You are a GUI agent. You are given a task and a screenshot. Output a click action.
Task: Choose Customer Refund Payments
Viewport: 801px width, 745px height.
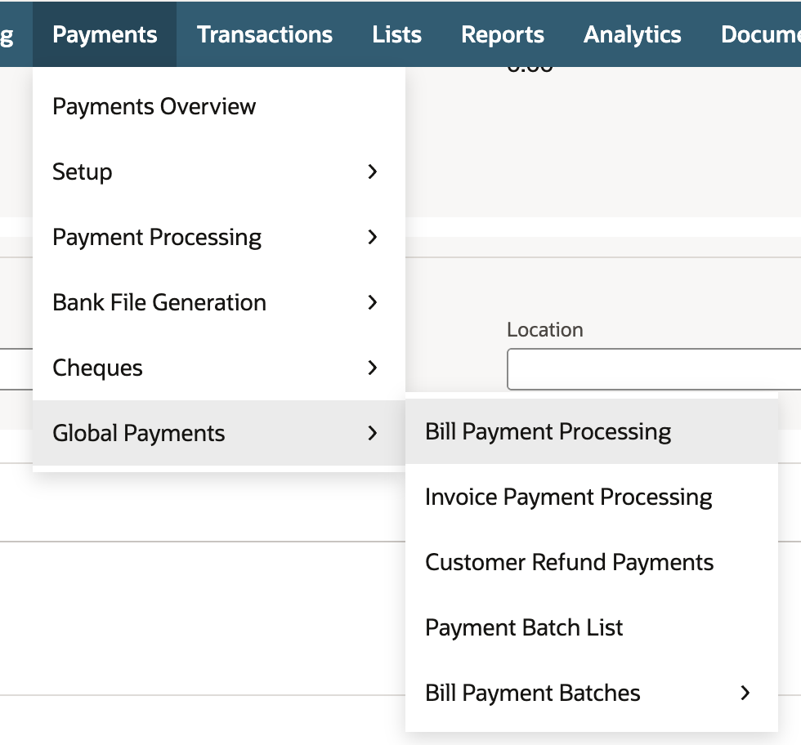592,562
